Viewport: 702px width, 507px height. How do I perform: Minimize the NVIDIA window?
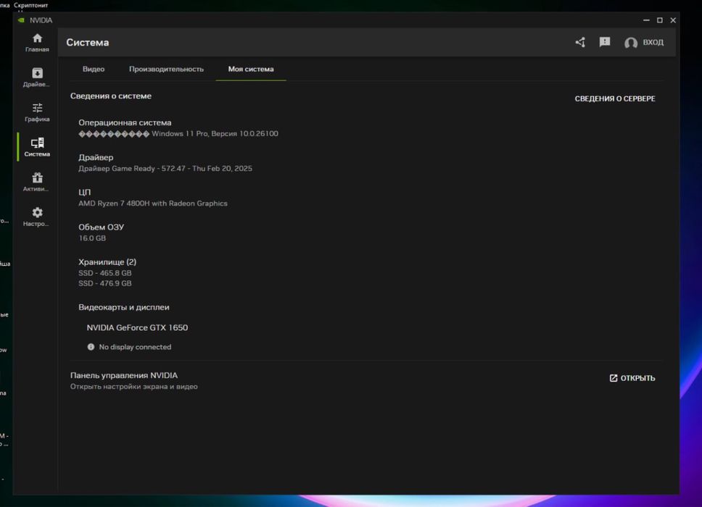tap(646, 20)
